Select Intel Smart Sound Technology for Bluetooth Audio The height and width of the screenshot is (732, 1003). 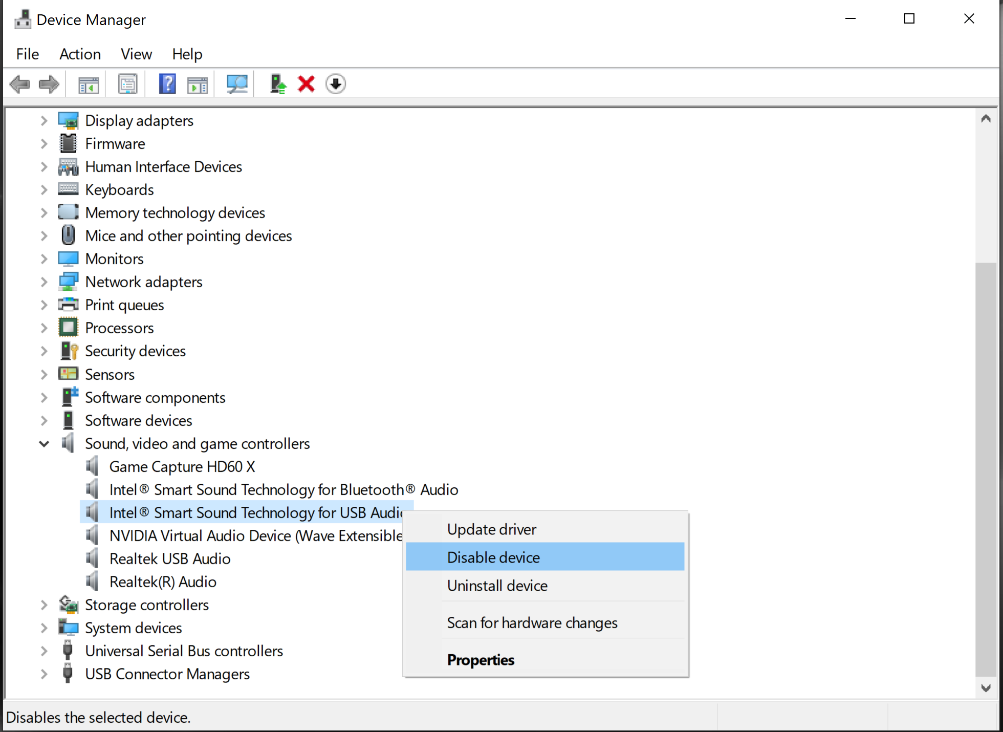point(284,490)
